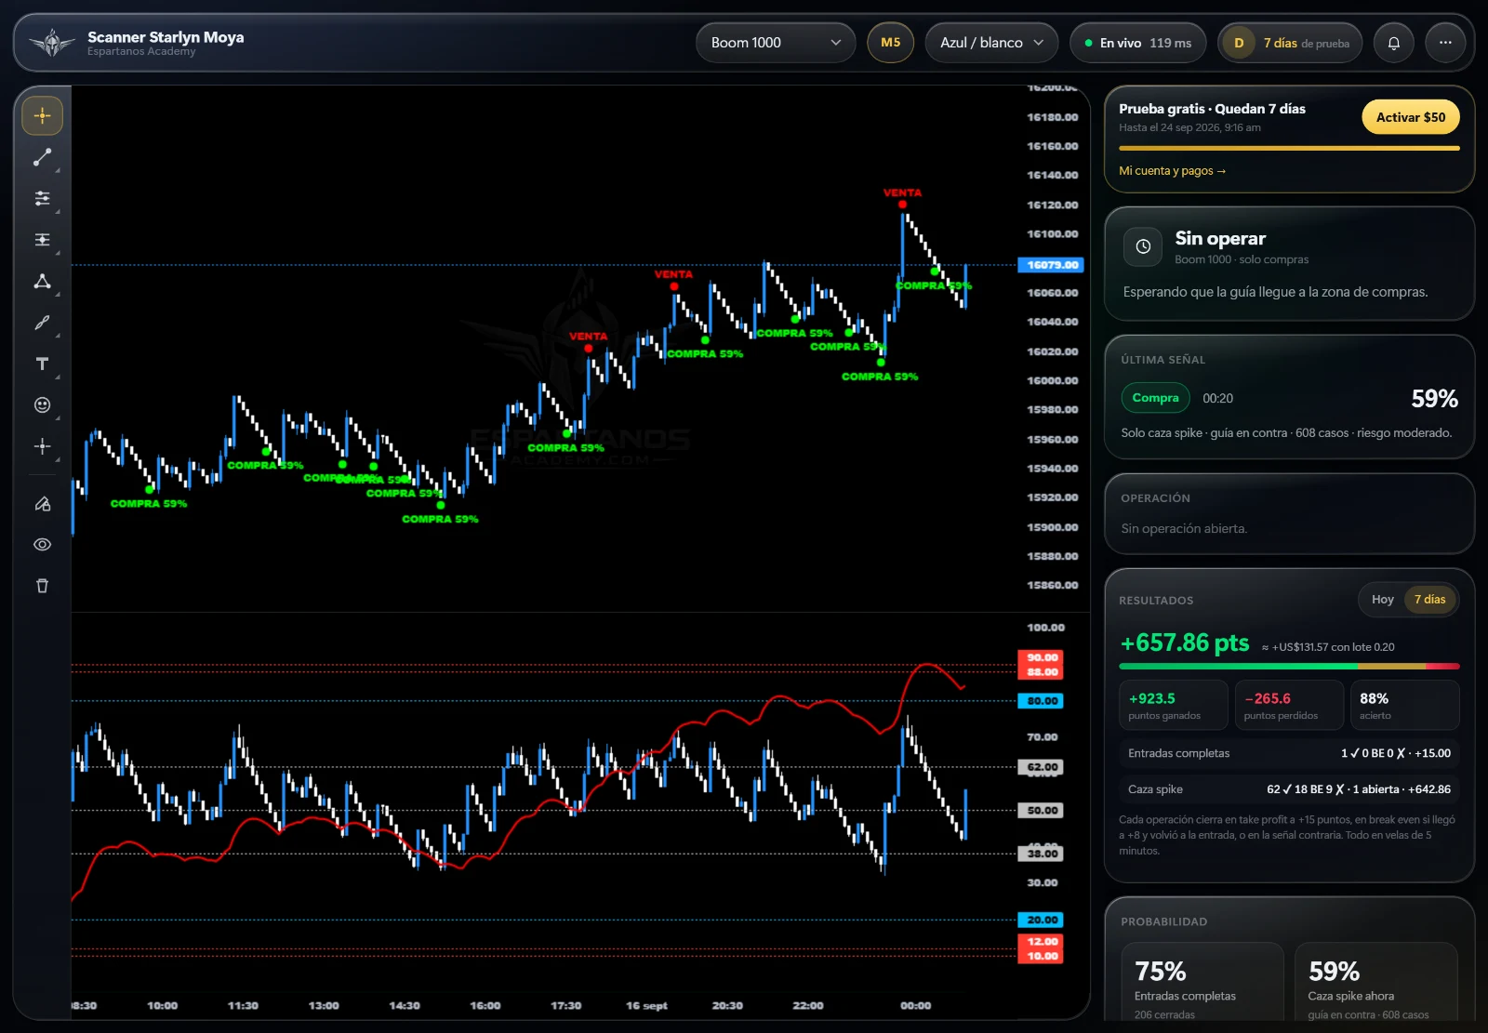Select the text annotation tool
This screenshot has width=1488, height=1033.
click(x=42, y=364)
